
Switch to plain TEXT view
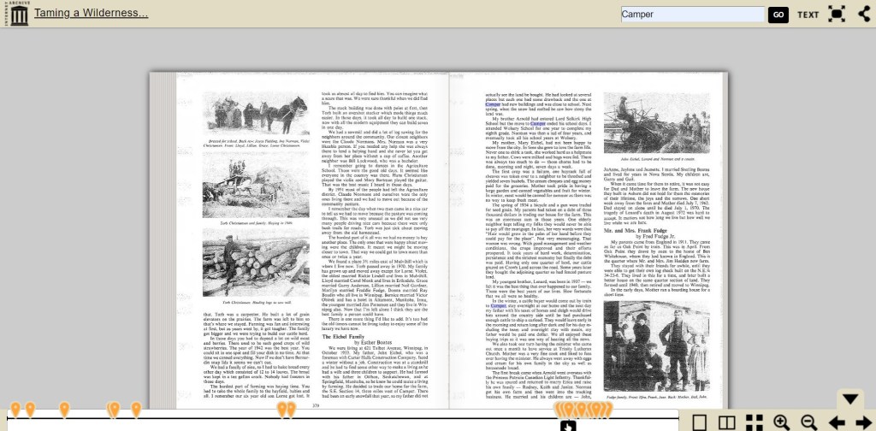coord(808,15)
